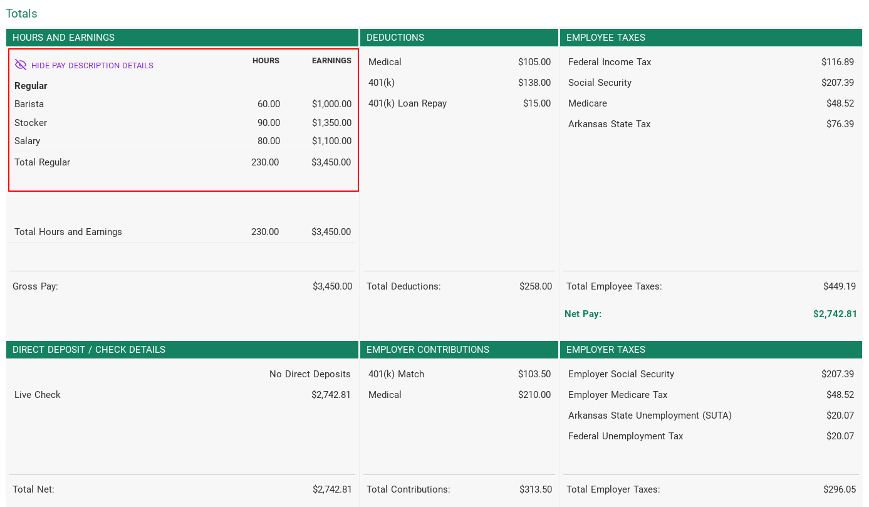Image resolution: width=869 pixels, height=507 pixels.
Task: Select Arkansas State Unemployment (SUTA) label
Action: tap(650, 416)
